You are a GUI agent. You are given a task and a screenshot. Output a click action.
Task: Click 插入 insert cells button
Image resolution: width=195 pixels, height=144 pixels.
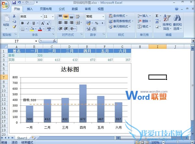[x=144, y=16]
